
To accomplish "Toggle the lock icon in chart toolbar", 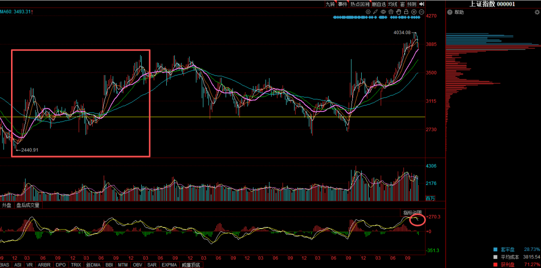I will click(x=406, y=11).
